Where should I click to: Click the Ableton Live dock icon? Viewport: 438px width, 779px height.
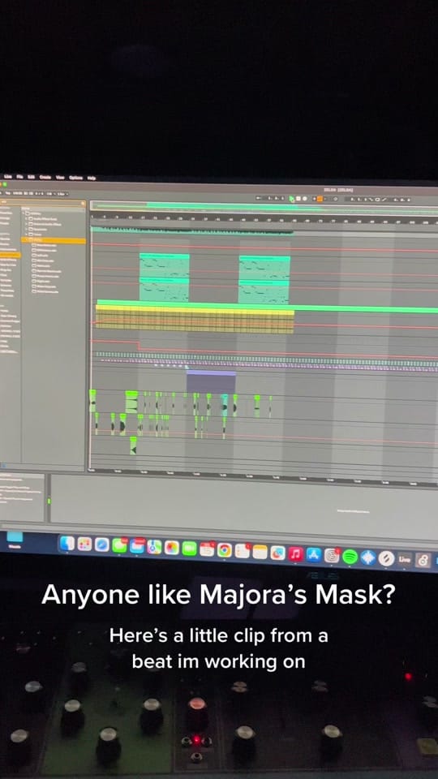pyautogui.click(x=405, y=559)
